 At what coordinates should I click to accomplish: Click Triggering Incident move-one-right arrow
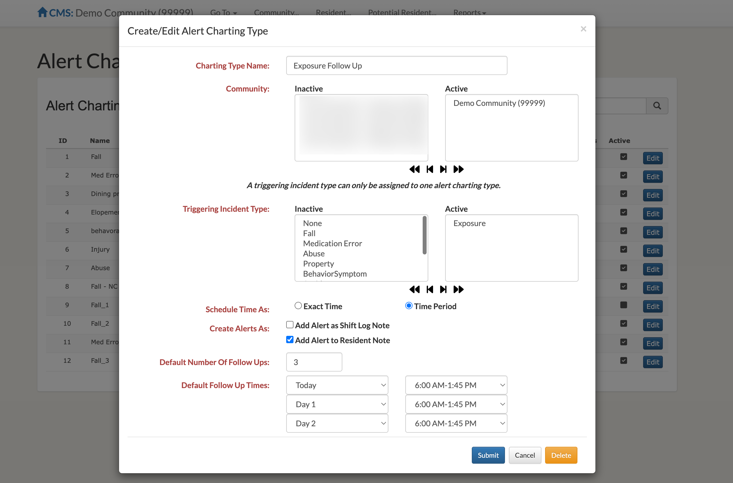tap(443, 289)
